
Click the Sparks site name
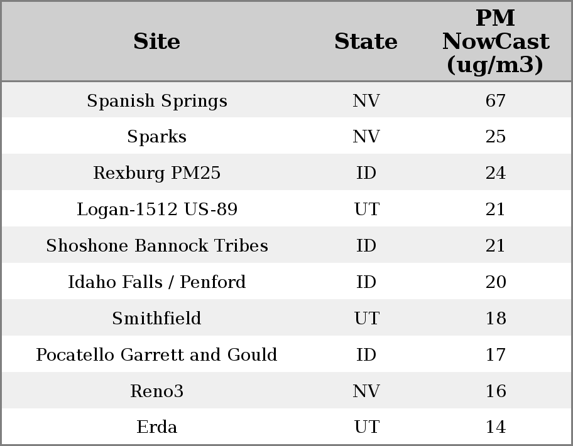click(156, 137)
